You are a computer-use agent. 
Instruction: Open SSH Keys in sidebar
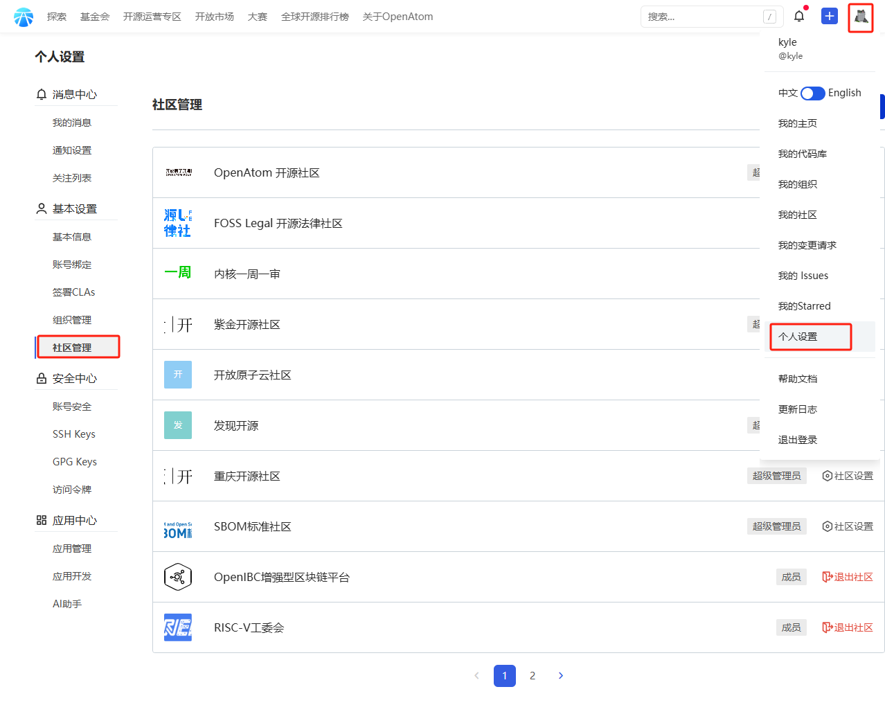(74, 434)
